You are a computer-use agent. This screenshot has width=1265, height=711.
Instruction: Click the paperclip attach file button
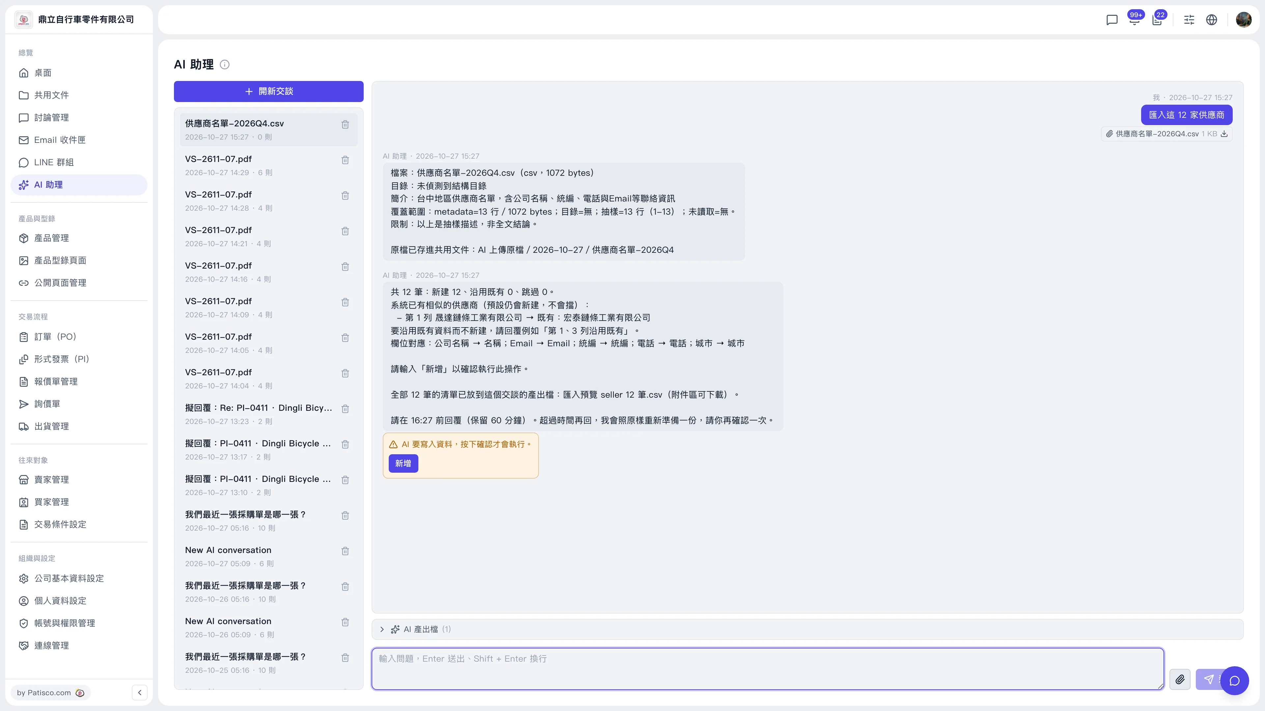pos(1180,679)
